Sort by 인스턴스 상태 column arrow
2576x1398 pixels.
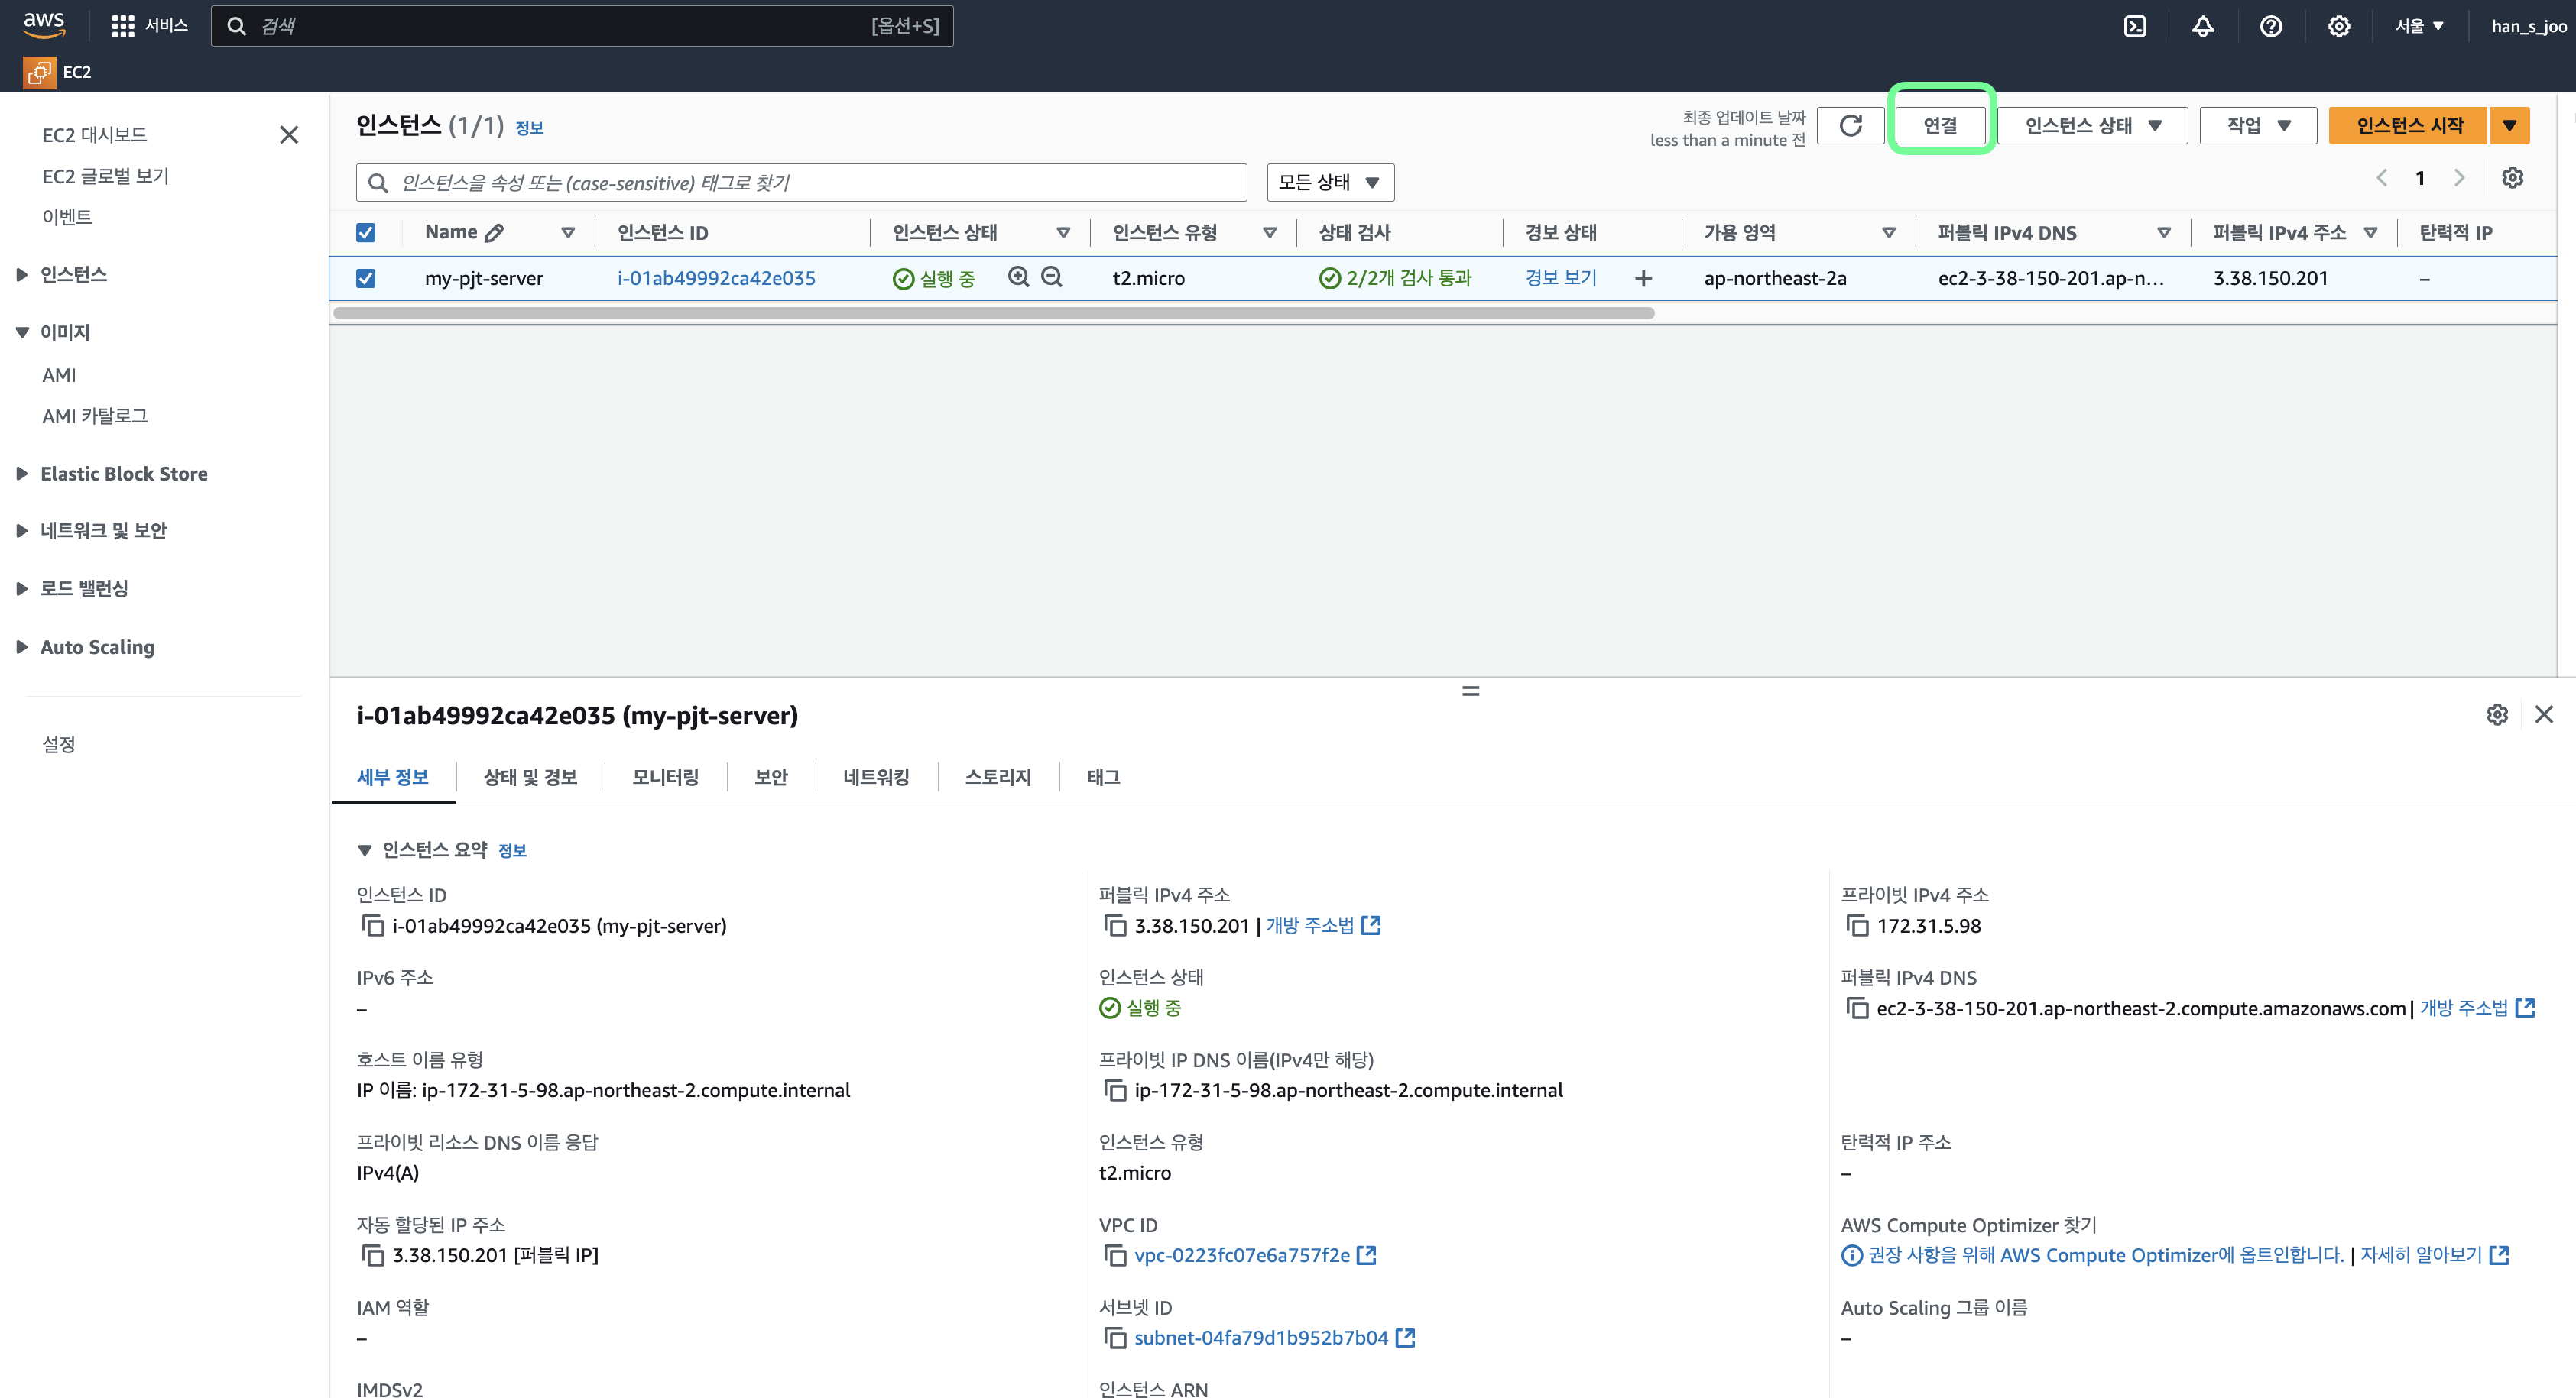click(x=1063, y=233)
